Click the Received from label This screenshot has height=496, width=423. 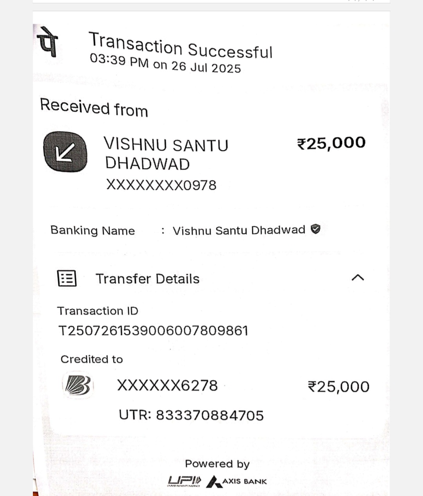(x=94, y=107)
